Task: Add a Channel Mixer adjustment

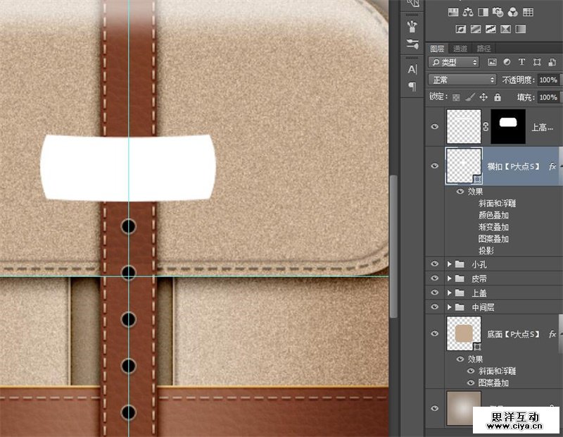Action: tap(513, 12)
